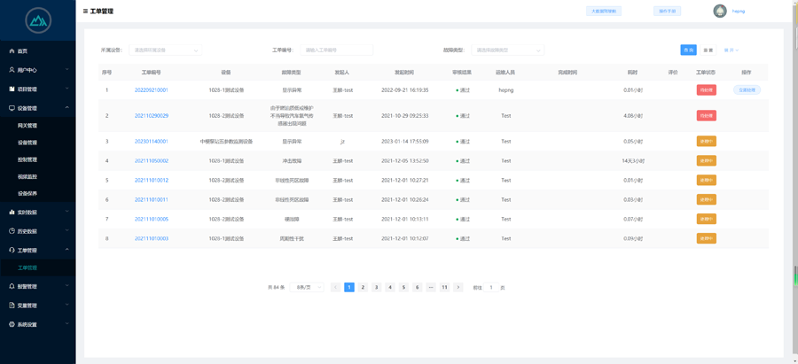This screenshot has width=798, height=364.
Task: Click the 立即处理 action button
Action: 747,90
